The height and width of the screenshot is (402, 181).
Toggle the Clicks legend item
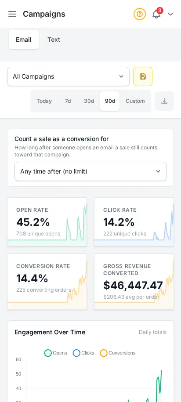pyautogui.click(x=83, y=353)
